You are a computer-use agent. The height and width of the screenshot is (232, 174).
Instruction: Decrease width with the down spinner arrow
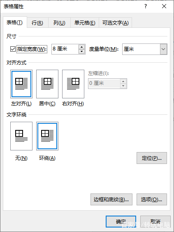pos(81,51)
